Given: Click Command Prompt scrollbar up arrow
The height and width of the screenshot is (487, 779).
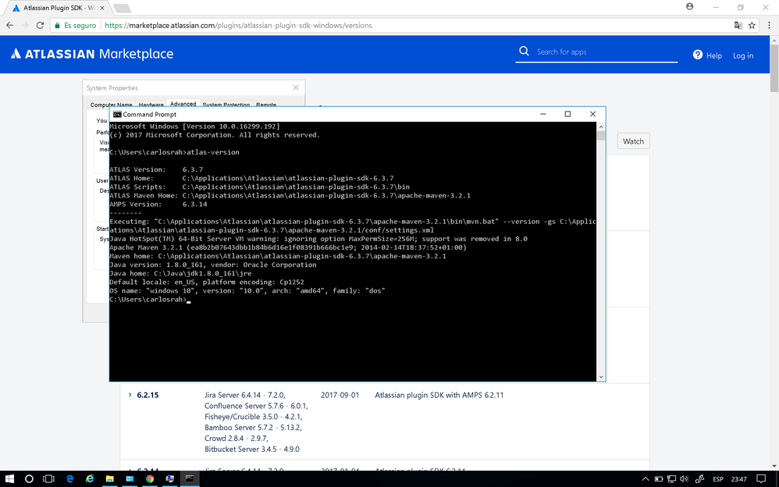Looking at the screenshot, I should [x=601, y=126].
